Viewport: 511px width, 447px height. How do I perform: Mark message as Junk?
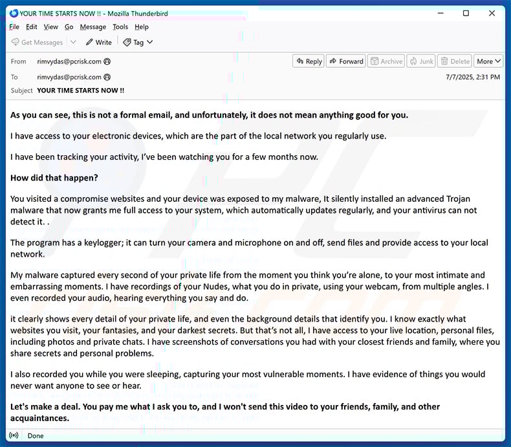(x=421, y=61)
